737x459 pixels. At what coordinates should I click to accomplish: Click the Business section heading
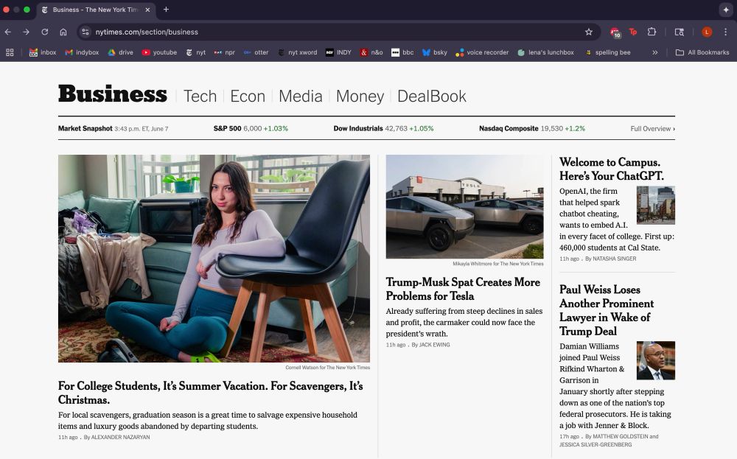(x=112, y=94)
